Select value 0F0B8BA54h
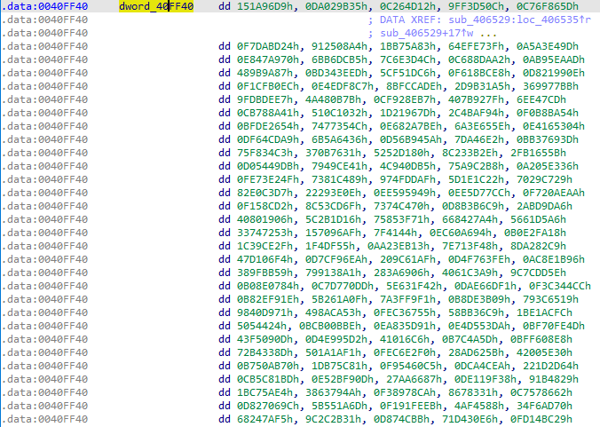This screenshot has height=427, width=600. pos(548,113)
